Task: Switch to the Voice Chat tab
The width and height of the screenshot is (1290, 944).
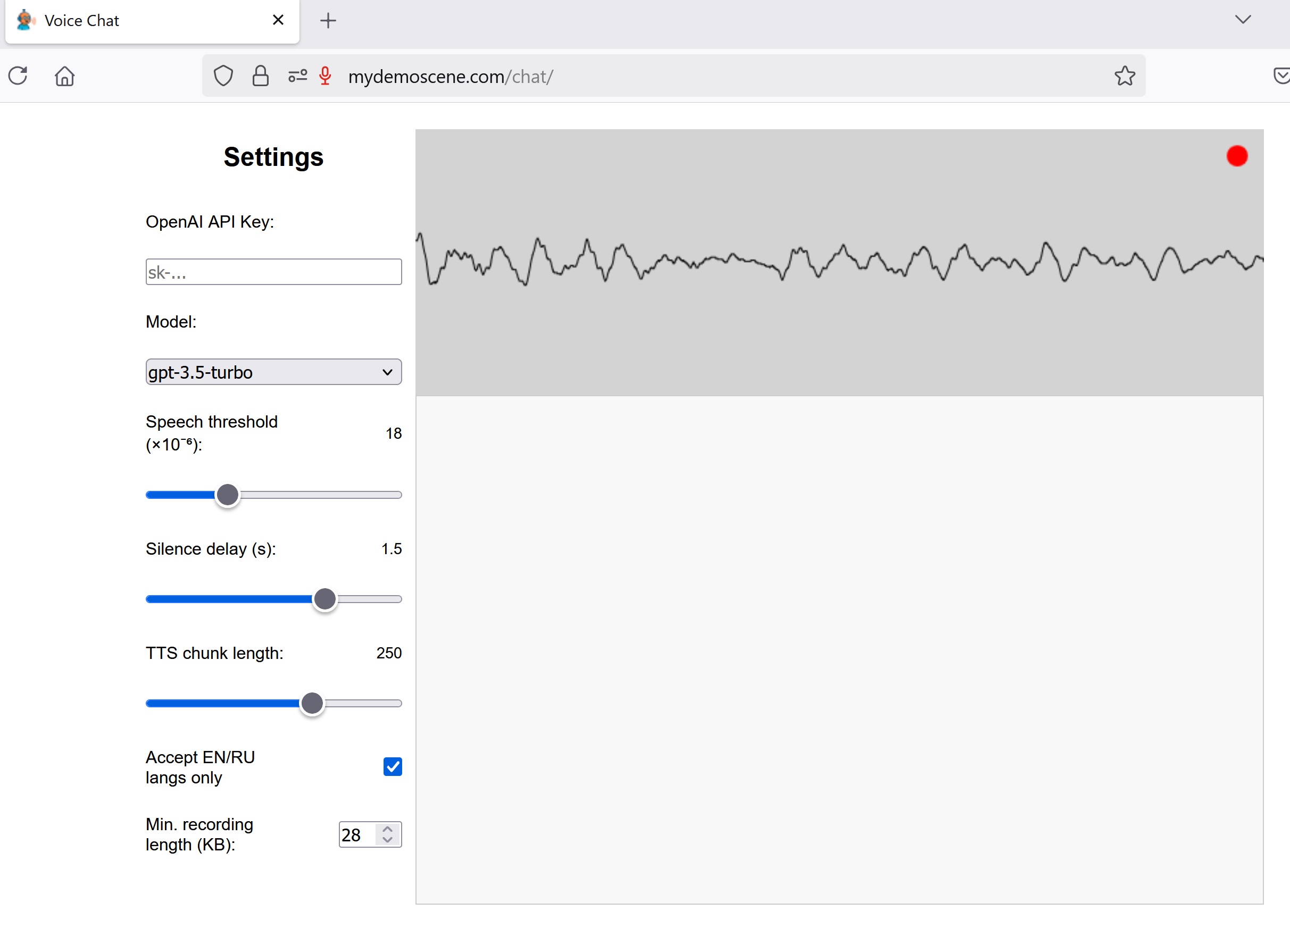Action: (x=114, y=21)
